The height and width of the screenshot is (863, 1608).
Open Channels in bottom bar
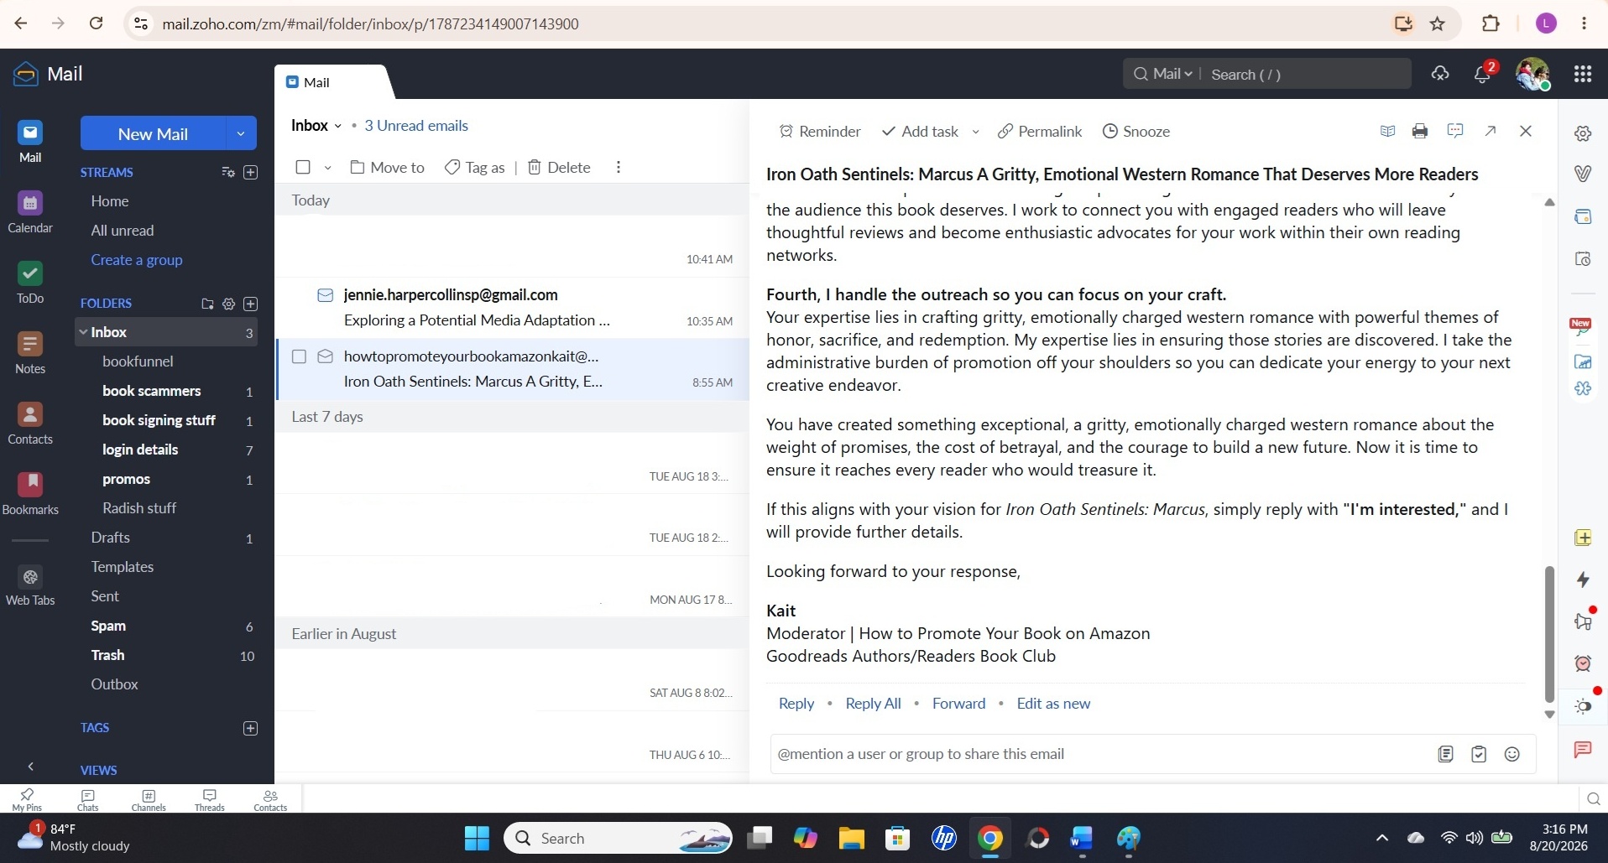pos(149,800)
